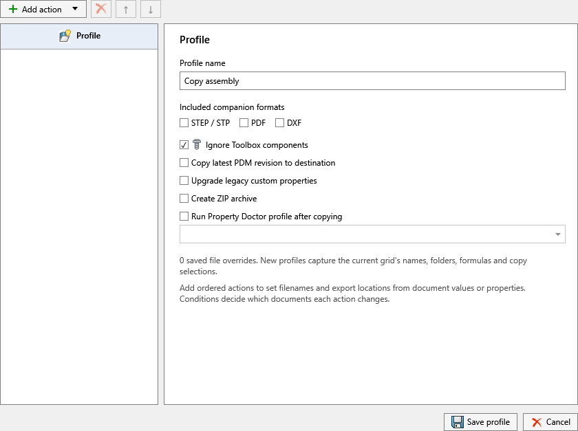Enable the DXF companion format

point(280,122)
